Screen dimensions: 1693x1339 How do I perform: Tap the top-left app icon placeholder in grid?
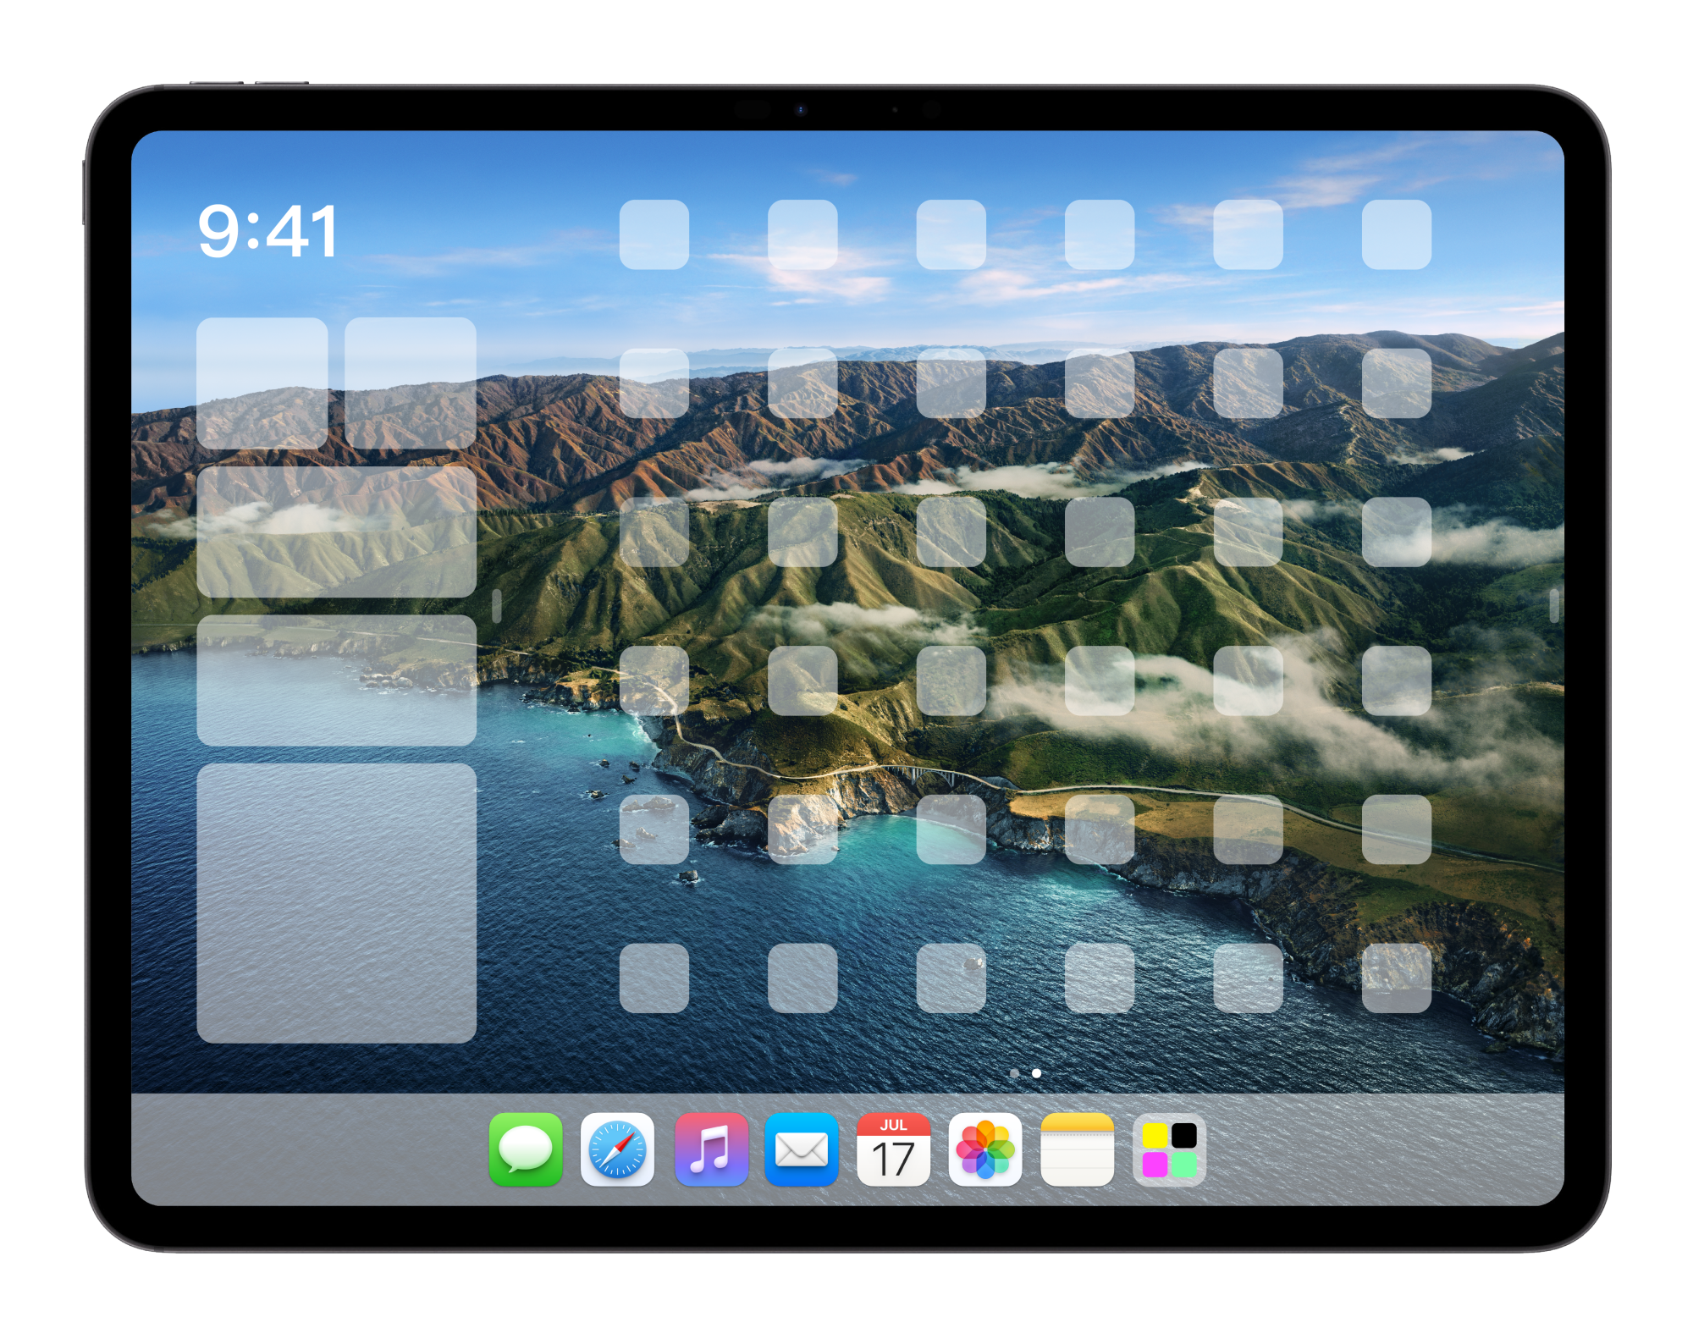click(653, 234)
